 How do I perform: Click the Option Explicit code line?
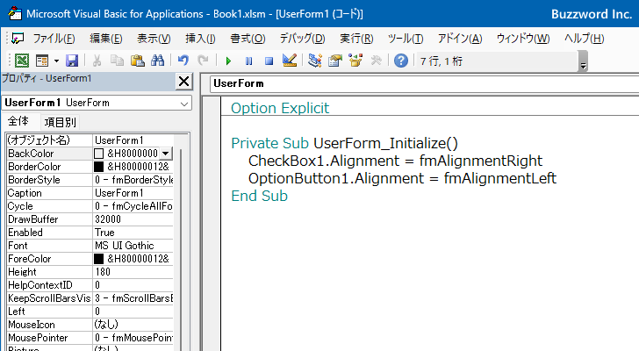279,108
